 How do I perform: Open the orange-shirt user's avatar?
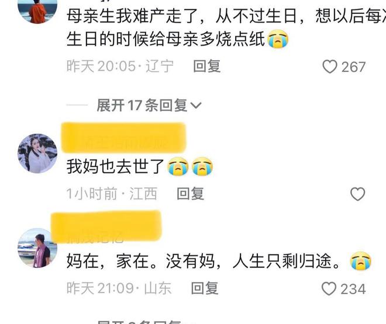[37, 10]
